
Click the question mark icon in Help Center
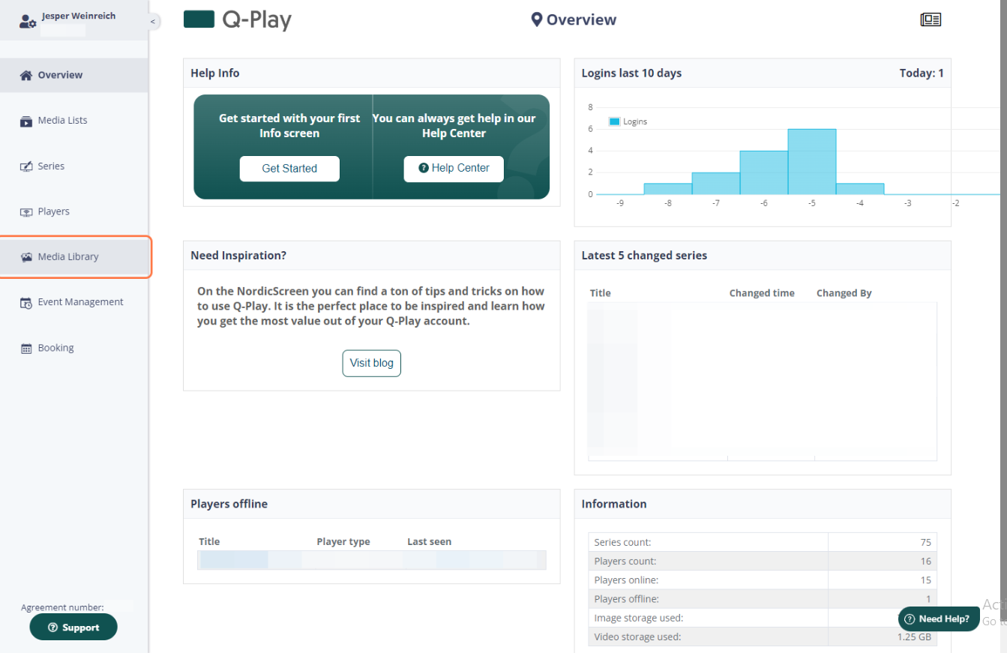424,168
